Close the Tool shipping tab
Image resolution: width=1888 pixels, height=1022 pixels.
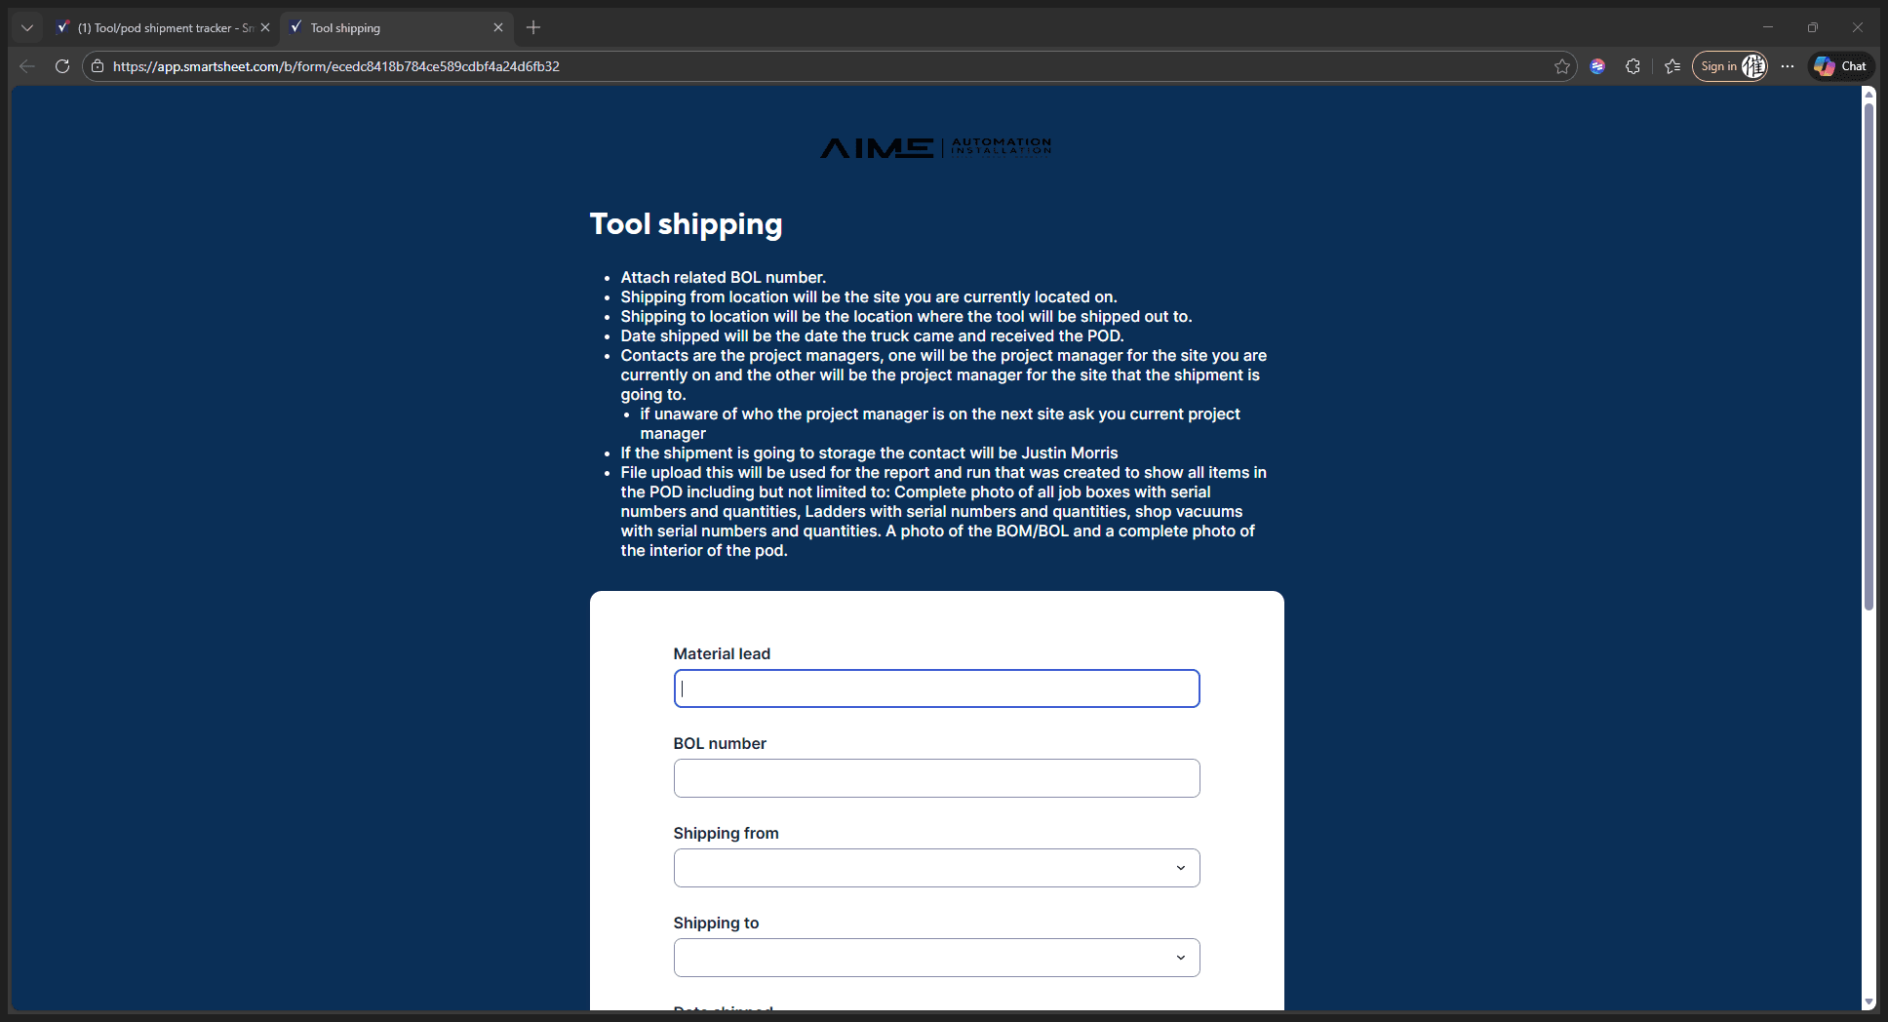498,28
